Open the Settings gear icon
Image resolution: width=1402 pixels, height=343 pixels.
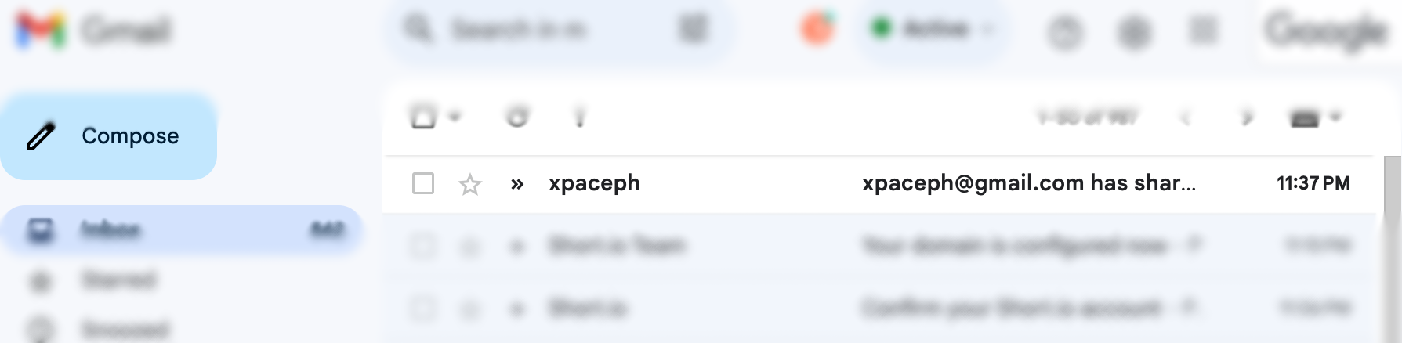pyautogui.click(x=1133, y=32)
